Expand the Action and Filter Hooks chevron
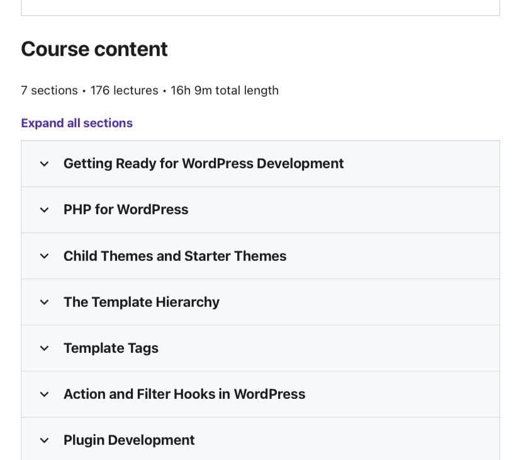 coord(44,394)
